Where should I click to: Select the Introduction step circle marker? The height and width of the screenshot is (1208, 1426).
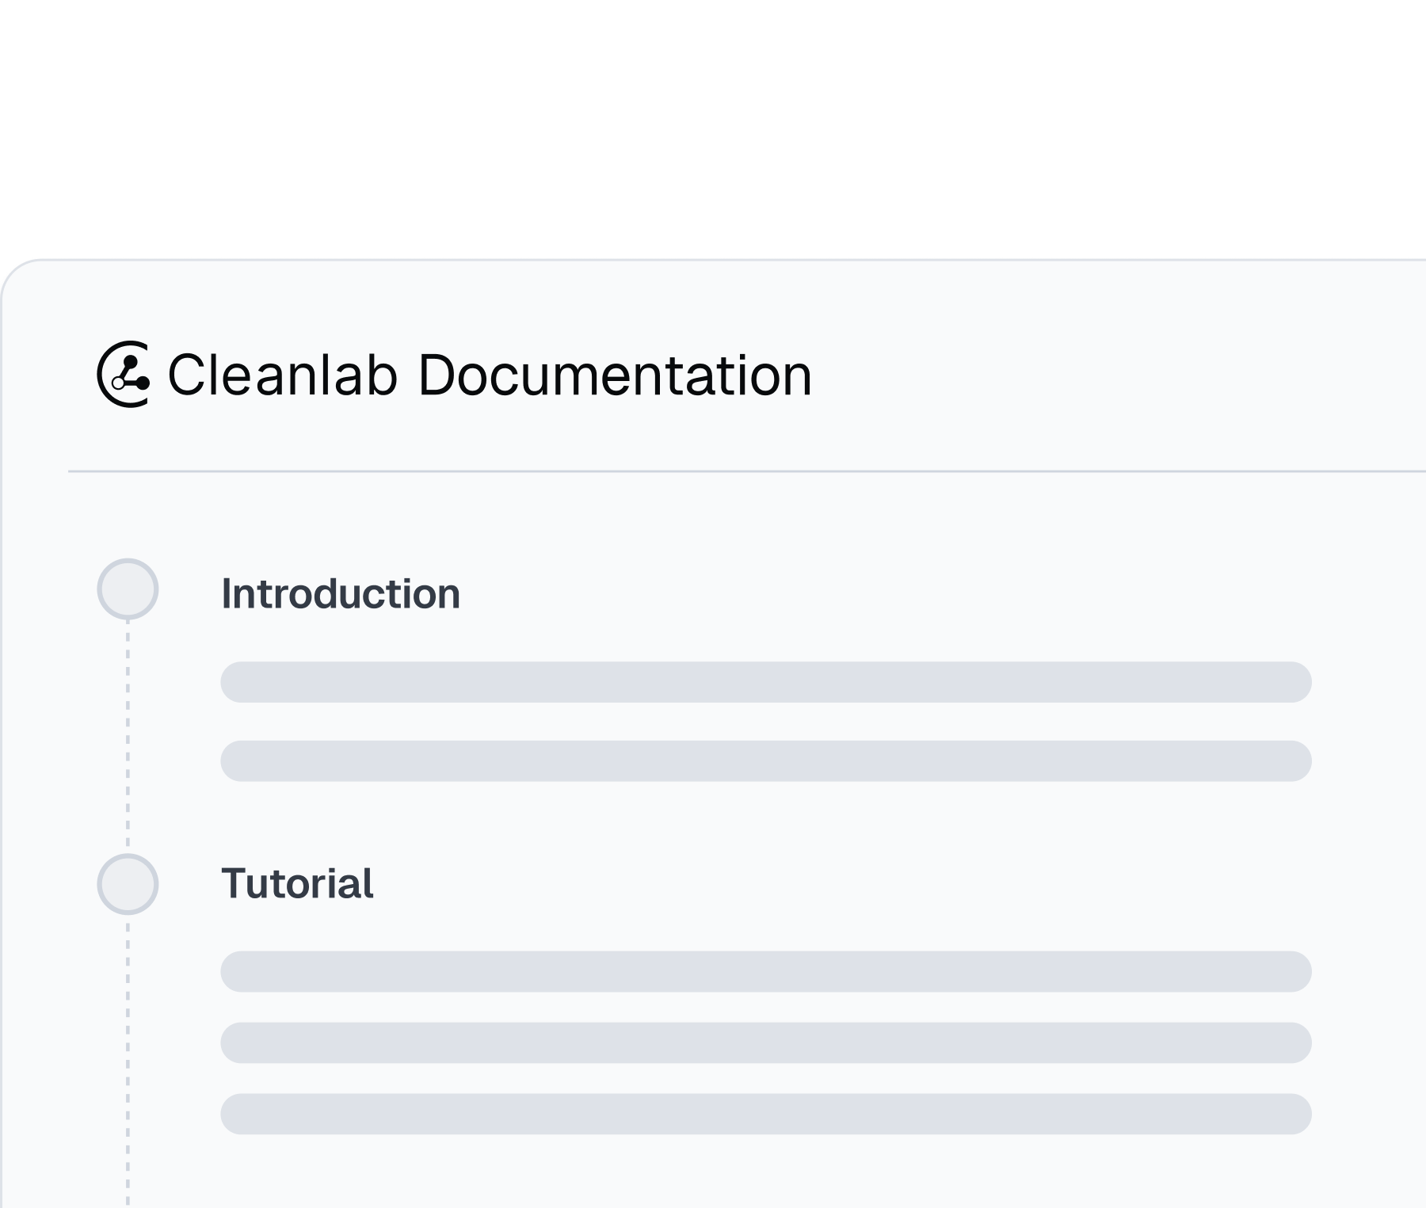(128, 589)
